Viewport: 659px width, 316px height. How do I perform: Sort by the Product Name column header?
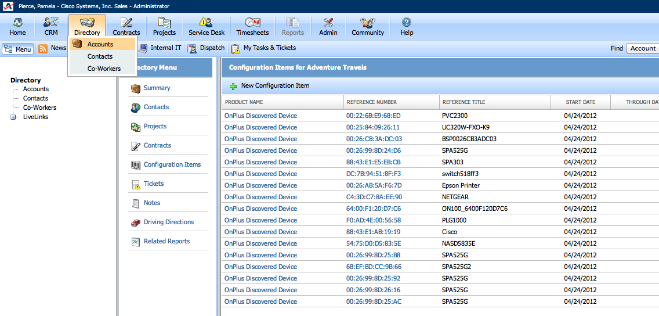(x=283, y=102)
